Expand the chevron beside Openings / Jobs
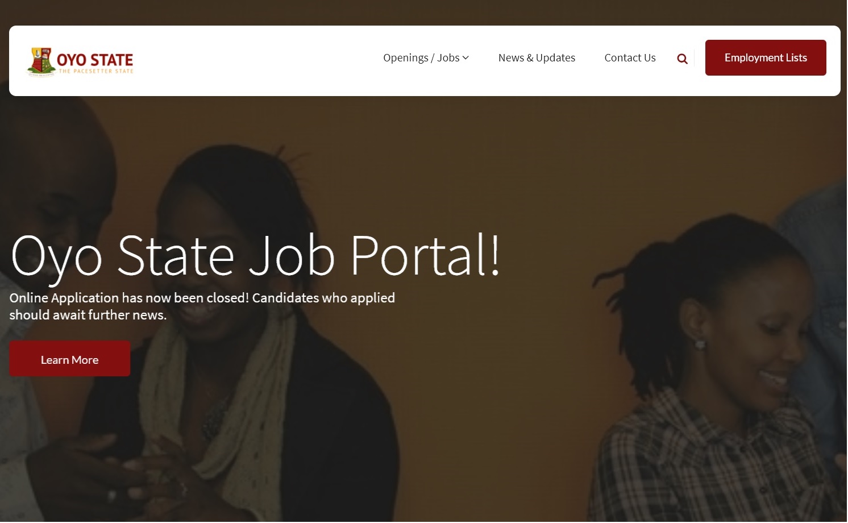Screen dimensions: 848x523 click(x=465, y=58)
